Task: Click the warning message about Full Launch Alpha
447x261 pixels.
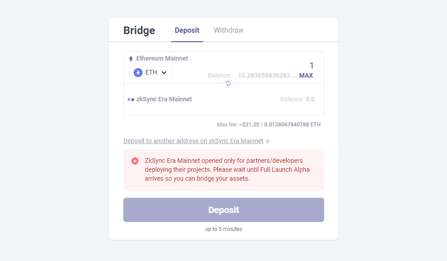Action: [227, 170]
